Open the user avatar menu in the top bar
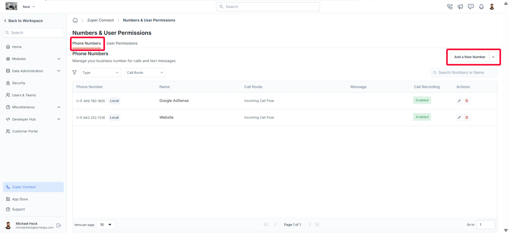This screenshot has width=509, height=233. click(x=492, y=7)
